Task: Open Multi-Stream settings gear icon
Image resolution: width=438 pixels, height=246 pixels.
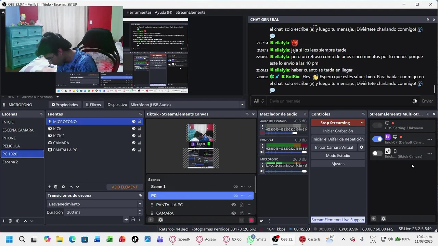Action: pyautogui.click(x=383, y=219)
